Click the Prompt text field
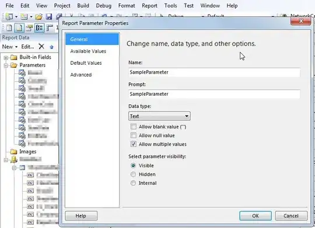315x228 pixels. pyautogui.click(x=214, y=94)
